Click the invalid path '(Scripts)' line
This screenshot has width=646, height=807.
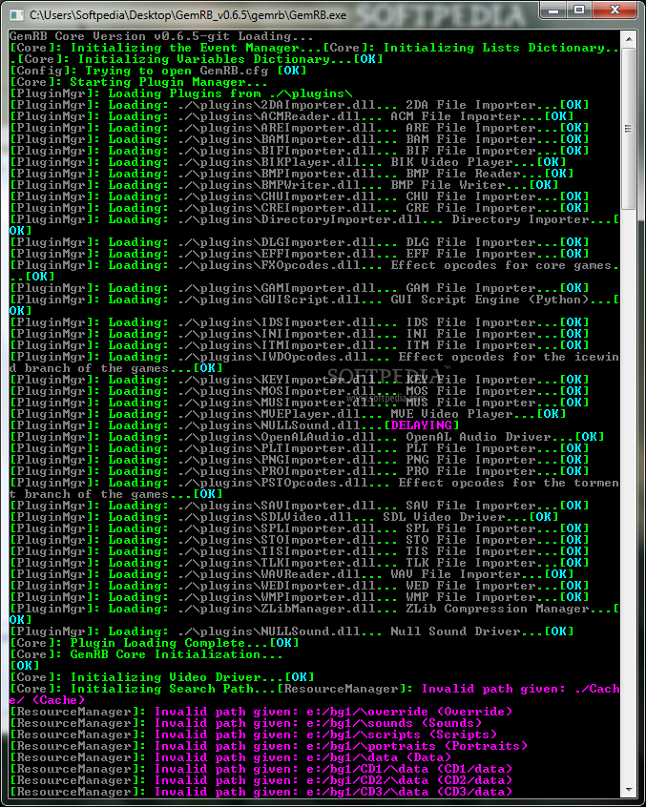click(253, 735)
